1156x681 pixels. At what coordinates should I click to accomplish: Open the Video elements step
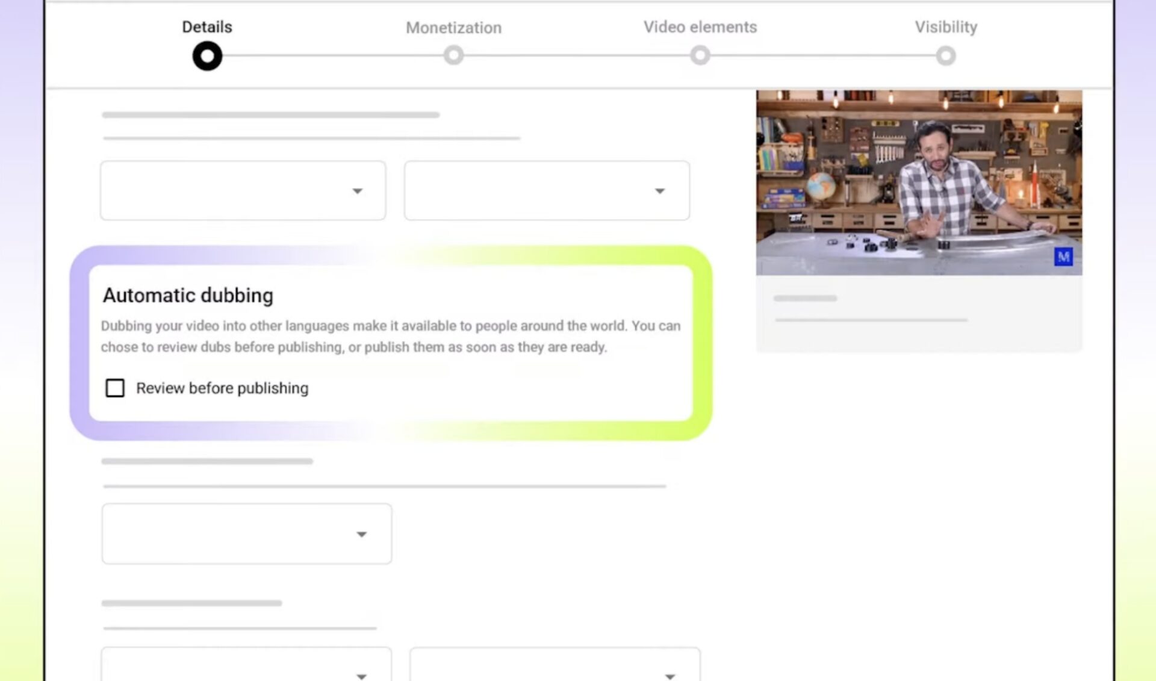click(700, 27)
